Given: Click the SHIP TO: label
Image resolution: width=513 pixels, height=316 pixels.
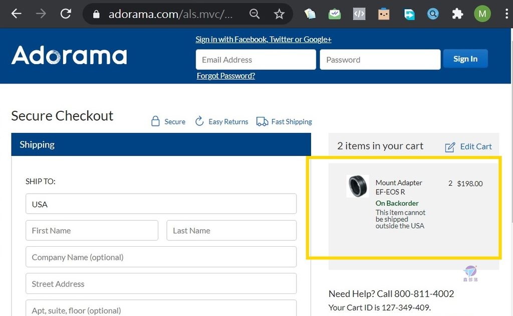Looking at the screenshot, I should tap(41, 182).
